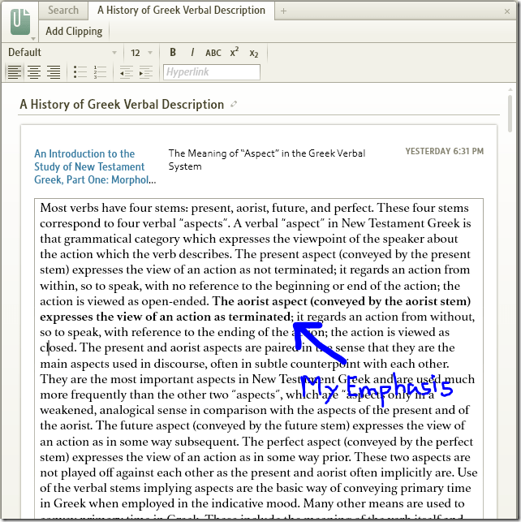Insert a numbered list
The width and height of the screenshot is (521, 522).
click(x=100, y=72)
